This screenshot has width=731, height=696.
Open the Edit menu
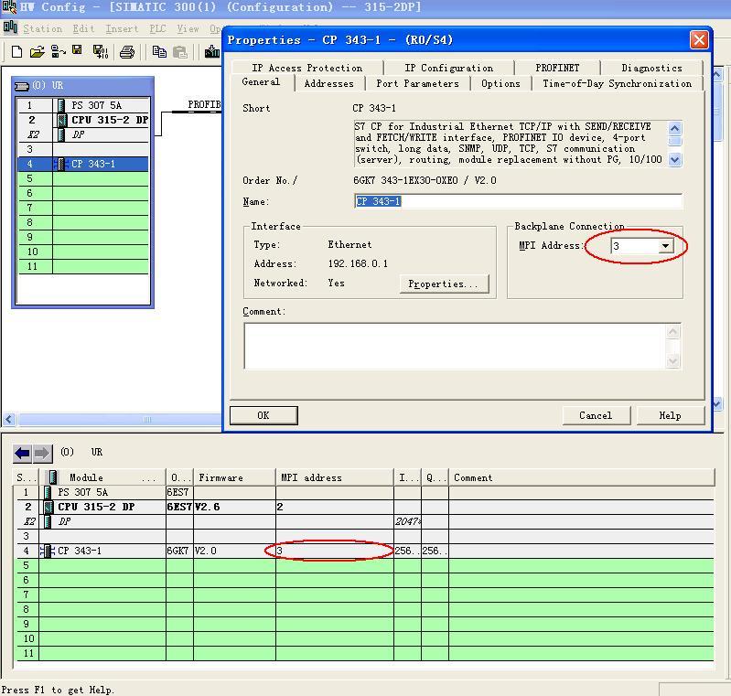tap(83, 29)
